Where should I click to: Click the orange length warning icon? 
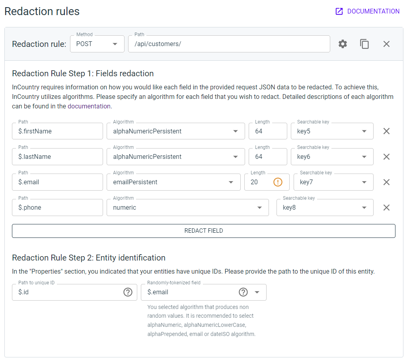(278, 182)
